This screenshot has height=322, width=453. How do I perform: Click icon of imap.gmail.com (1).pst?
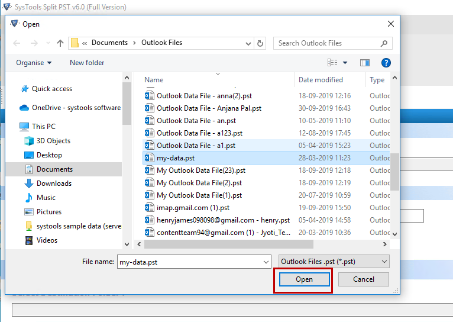tap(150, 208)
